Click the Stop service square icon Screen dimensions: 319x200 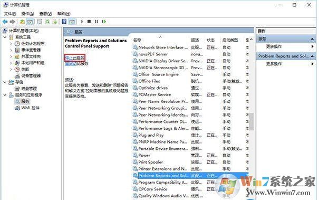[x=89, y=22]
